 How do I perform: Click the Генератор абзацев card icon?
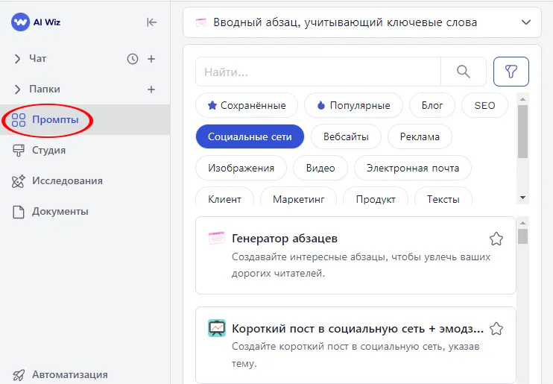coord(217,239)
